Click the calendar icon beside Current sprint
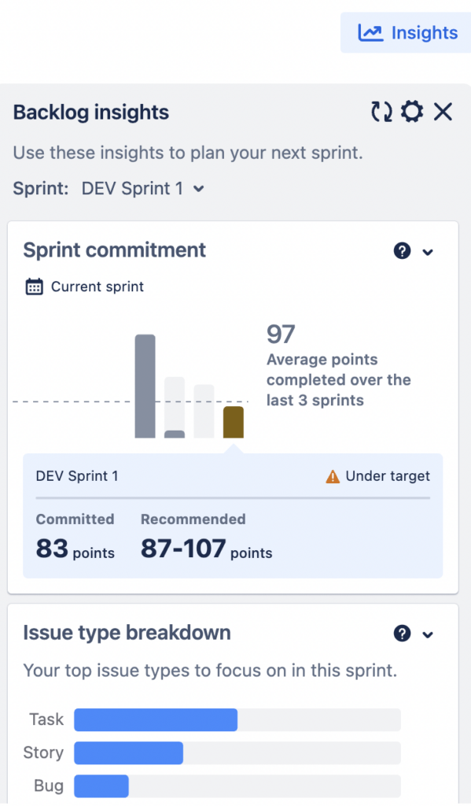 coord(34,287)
